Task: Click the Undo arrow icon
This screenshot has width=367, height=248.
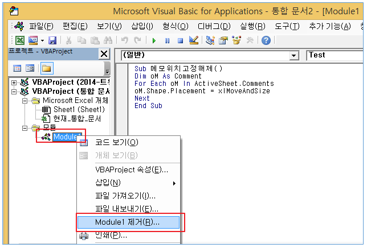Action: click(x=124, y=40)
